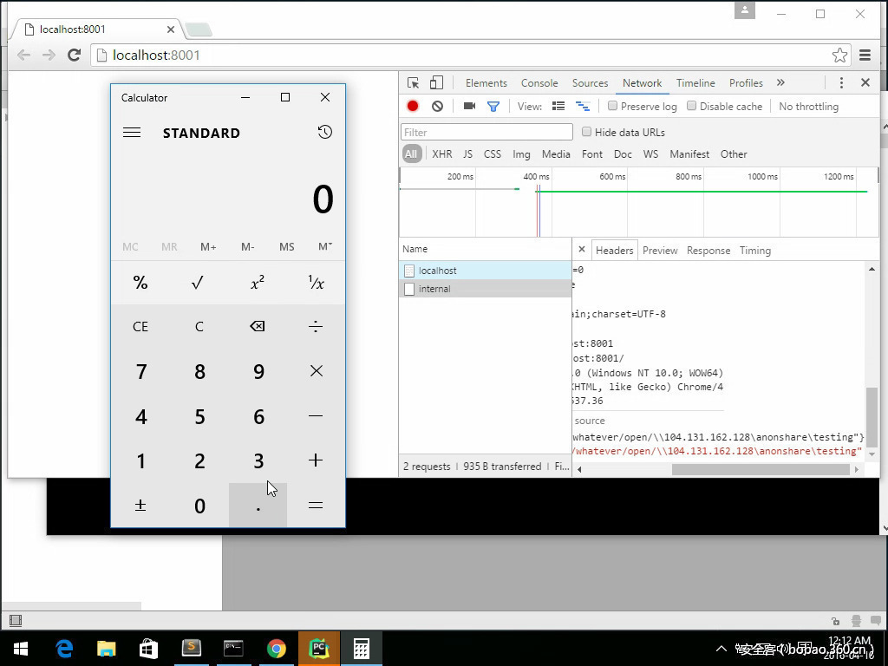Check the Disable cache option
This screenshot has width=888, height=666.
pos(691,106)
